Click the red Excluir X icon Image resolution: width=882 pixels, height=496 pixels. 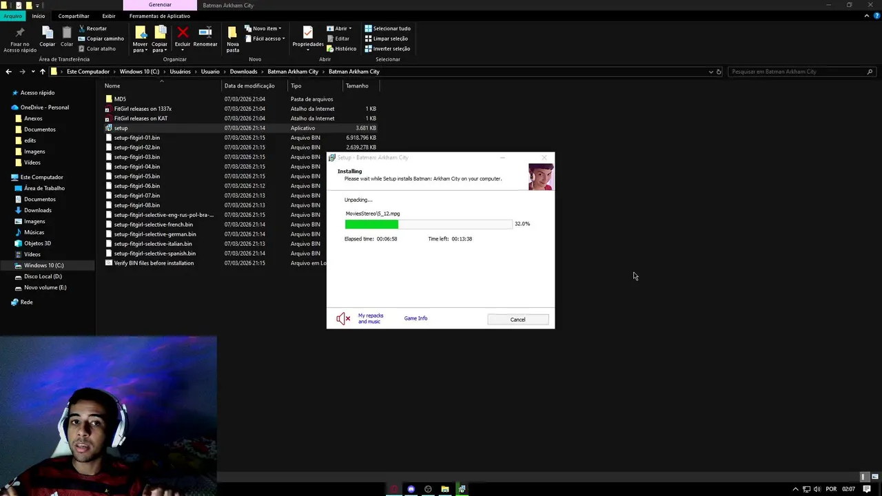183,32
